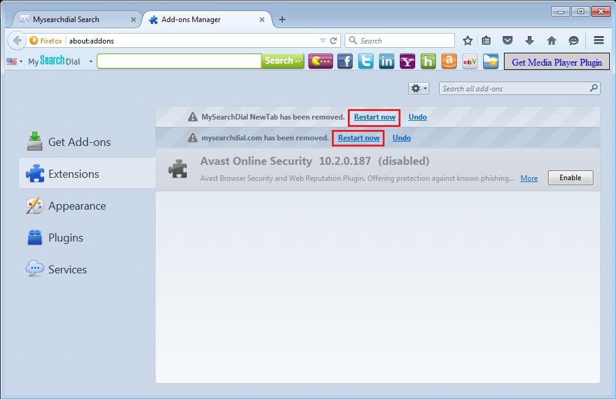Open the eBay toolbar icon
The height and width of the screenshot is (399, 616).
(470, 61)
